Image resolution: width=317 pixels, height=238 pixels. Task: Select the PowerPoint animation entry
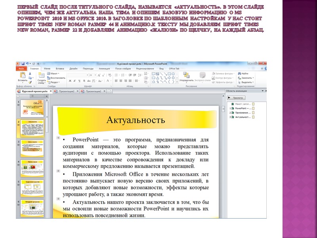[x=242, y=108]
